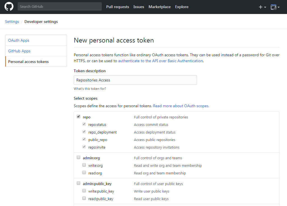Image resolution: width=287 pixels, height=206 pixels.
Task: Open the plus icon new menu
Action: click(260, 7)
